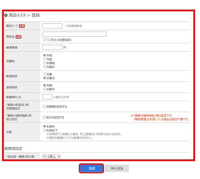Click the キャンセル button

(x=117, y=168)
